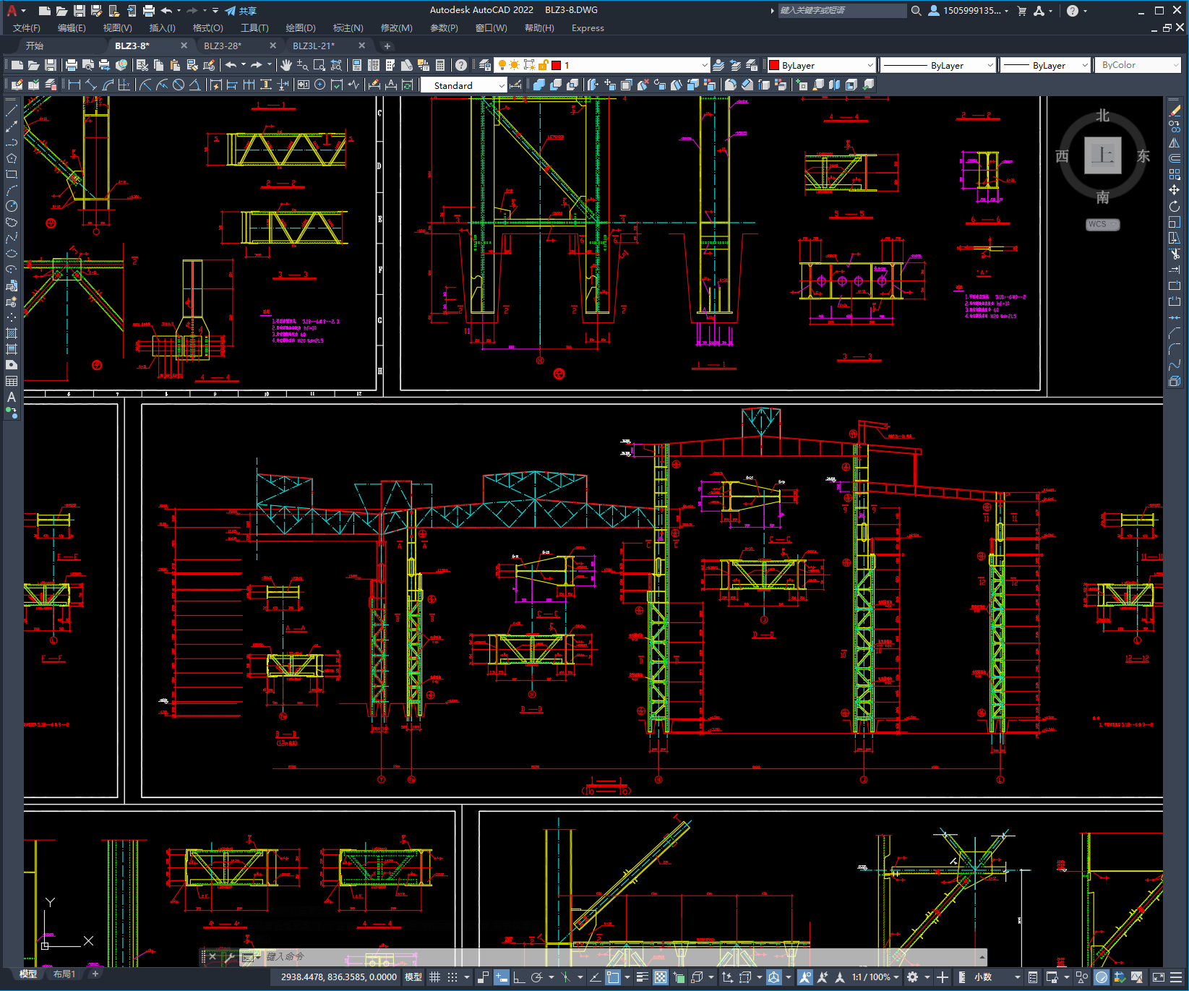This screenshot has width=1189, height=991.
Task: Toggle annotation visibility in status bar
Action: point(805,977)
